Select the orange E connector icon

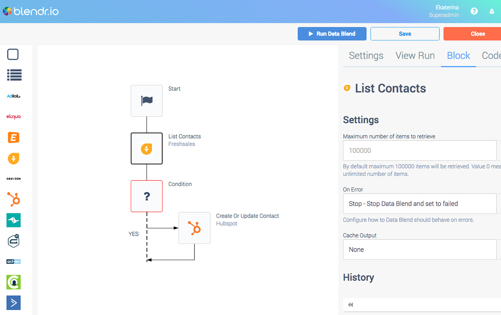click(x=13, y=137)
